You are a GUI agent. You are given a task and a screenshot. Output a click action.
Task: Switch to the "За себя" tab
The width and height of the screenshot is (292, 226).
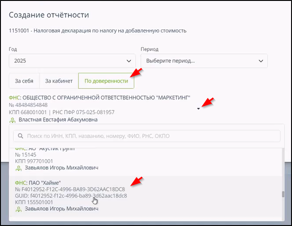point(24,81)
